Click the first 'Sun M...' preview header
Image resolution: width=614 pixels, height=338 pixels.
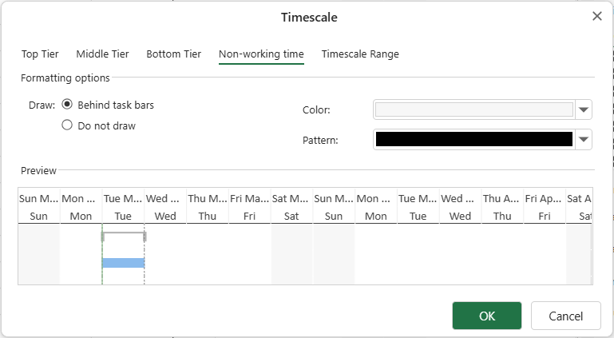(x=39, y=199)
